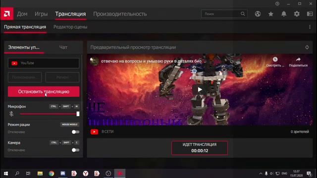The image size is (317, 178).
Task: Show hidden system tray icons
Action: click(261, 174)
